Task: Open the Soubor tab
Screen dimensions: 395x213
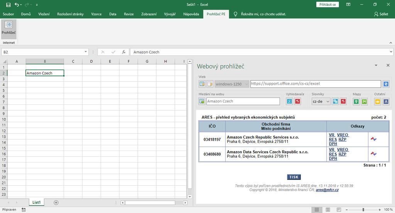Action: click(x=8, y=14)
